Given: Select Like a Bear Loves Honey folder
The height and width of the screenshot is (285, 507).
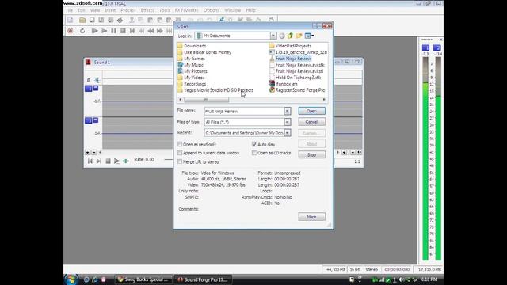Looking at the screenshot, I should 204,52.
